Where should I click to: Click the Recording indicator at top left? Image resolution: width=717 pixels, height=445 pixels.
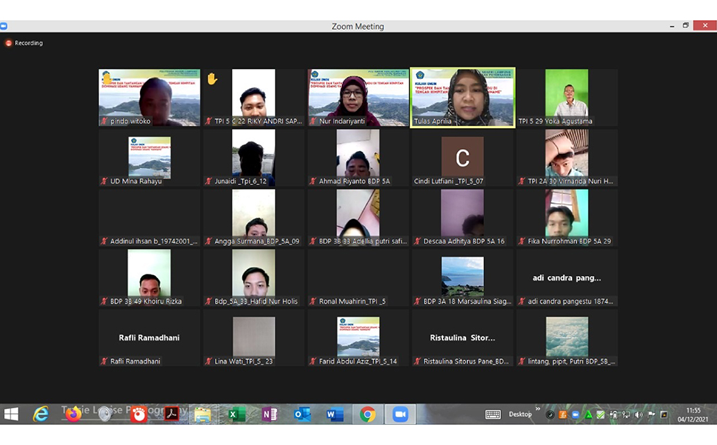click(24, 43)
